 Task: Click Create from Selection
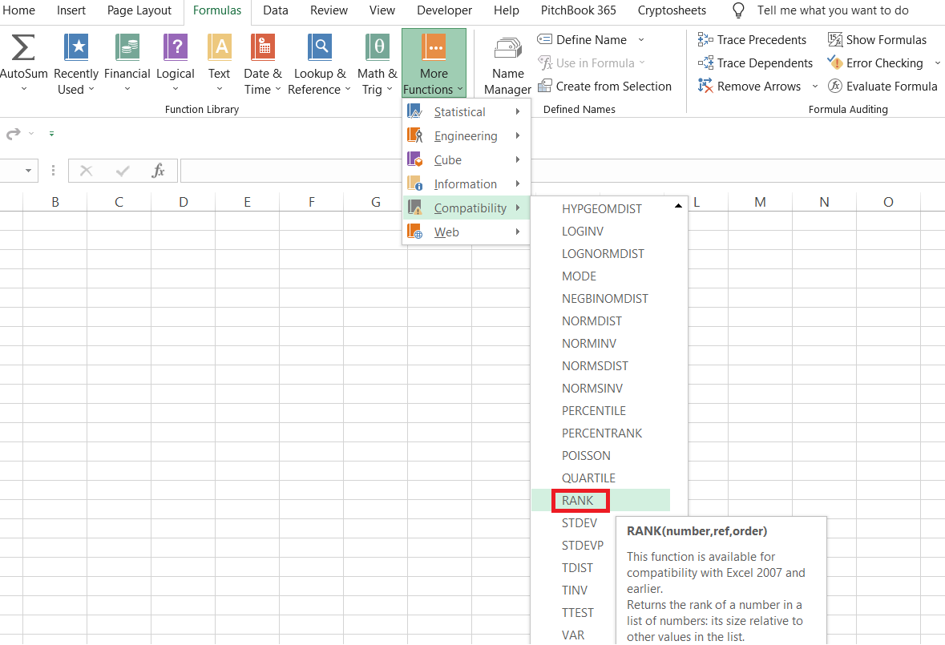pos(606,86)
